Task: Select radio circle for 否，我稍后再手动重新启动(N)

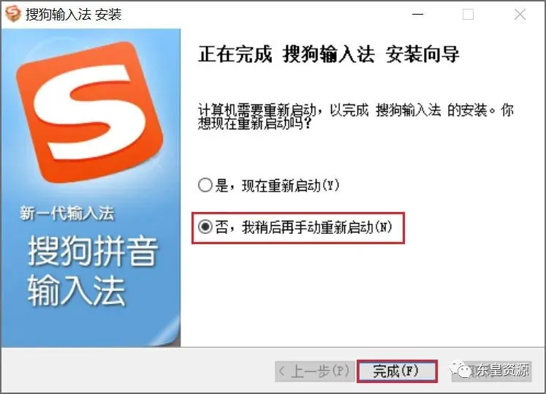Action: [205, 227]
